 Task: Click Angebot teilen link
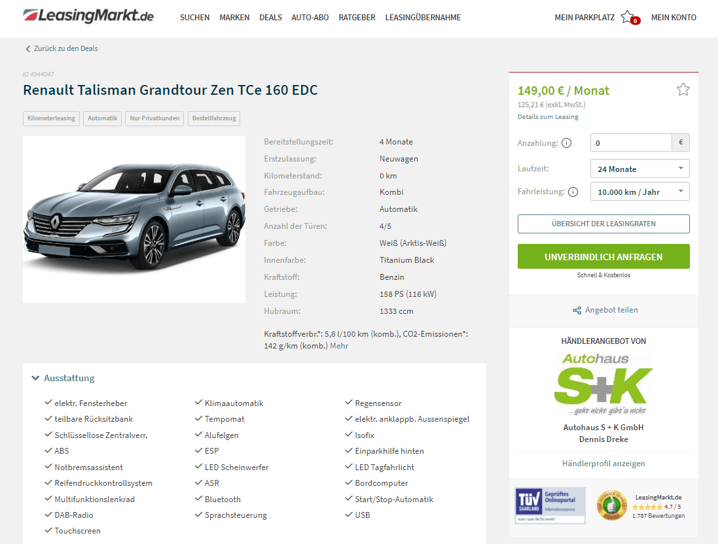click(611, 310)
